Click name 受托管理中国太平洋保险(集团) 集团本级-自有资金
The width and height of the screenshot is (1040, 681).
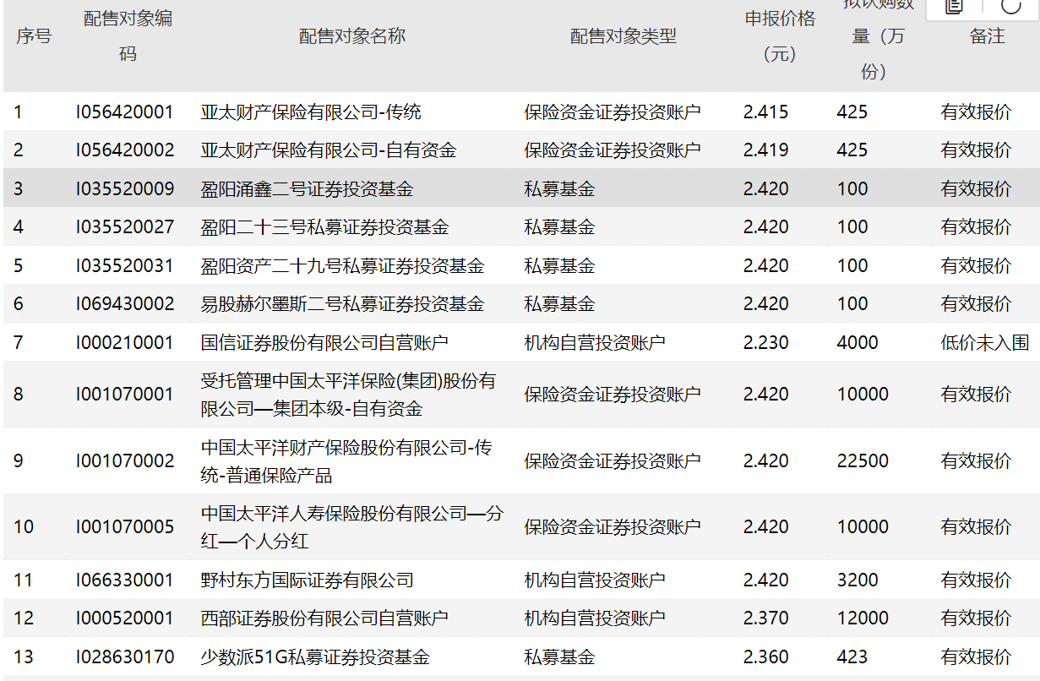pyautogui.click(x=348, y=395)
